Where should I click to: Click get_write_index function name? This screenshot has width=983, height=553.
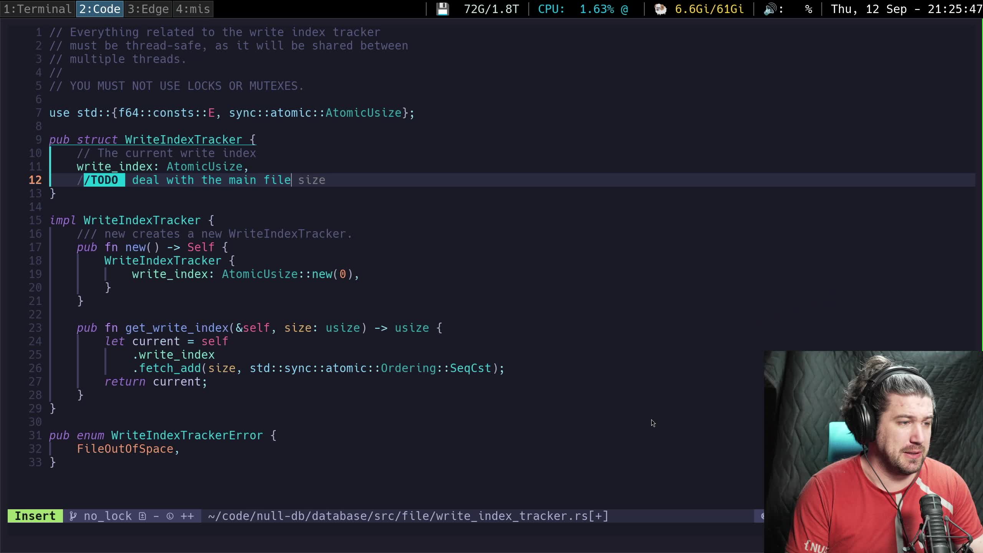coord(177,328)
